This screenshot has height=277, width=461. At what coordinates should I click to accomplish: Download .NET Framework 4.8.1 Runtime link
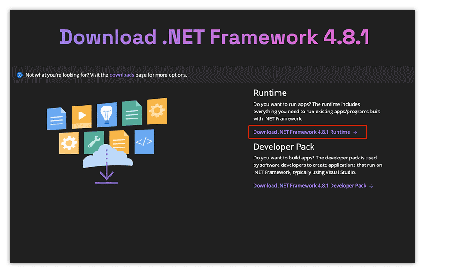pos(305,132)
